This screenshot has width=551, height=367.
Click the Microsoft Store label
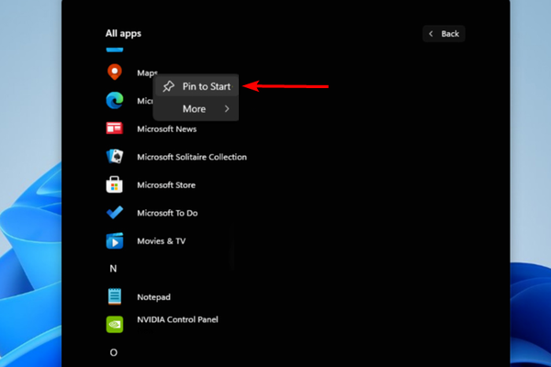166,185
